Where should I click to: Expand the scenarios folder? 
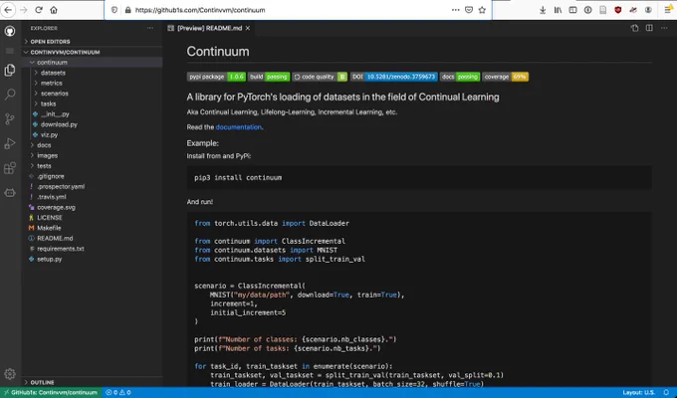[x=92, y=94]
